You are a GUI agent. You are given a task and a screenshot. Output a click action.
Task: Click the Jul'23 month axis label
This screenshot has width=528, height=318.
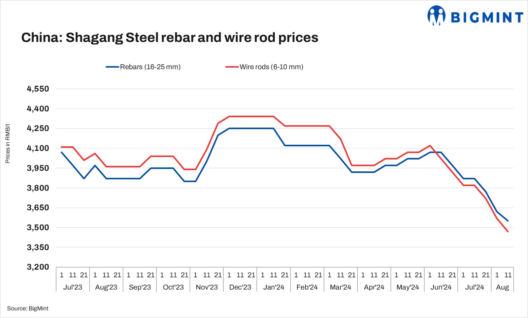pyautogui.click(x=73, y=287)
